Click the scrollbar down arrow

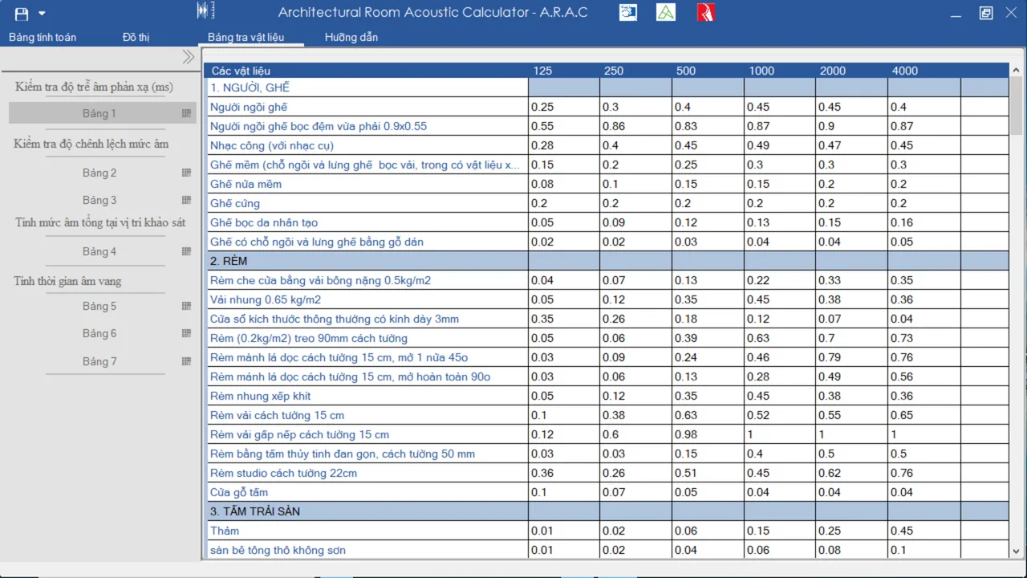[x=1017, y=552]
